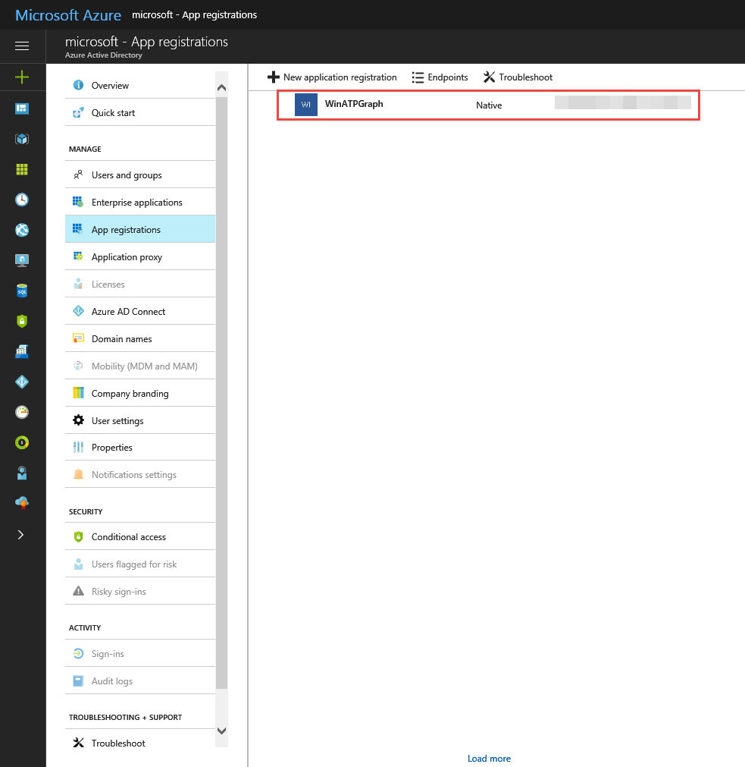Open the hamburger menu in the left rail

[x=22, y=46]
